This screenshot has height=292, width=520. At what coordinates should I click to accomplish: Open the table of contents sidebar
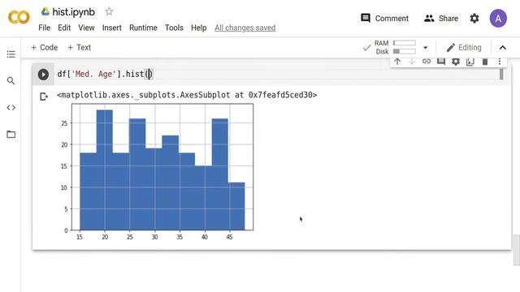tap(11, 54)
